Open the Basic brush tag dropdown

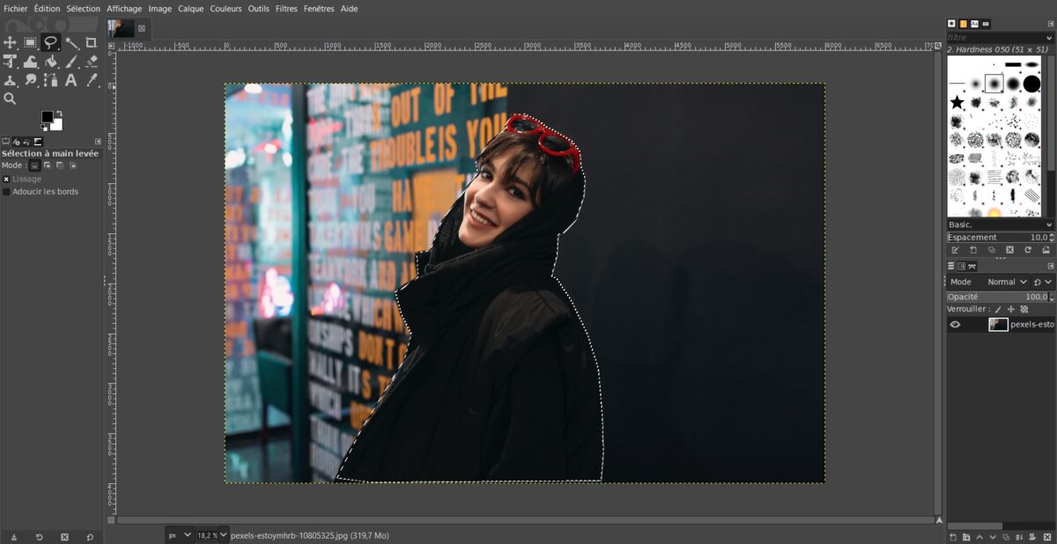[1000, 224]
